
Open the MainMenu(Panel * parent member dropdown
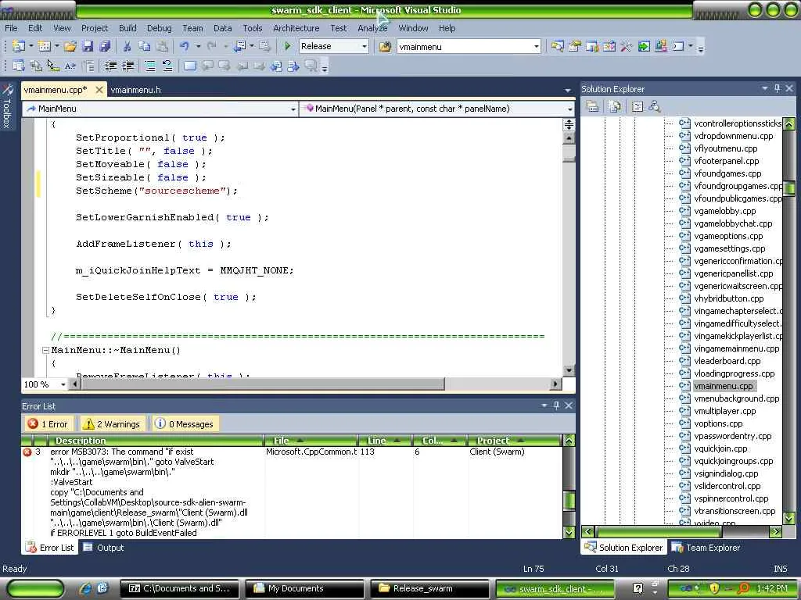pyautogui.click(x=569, y=109)
